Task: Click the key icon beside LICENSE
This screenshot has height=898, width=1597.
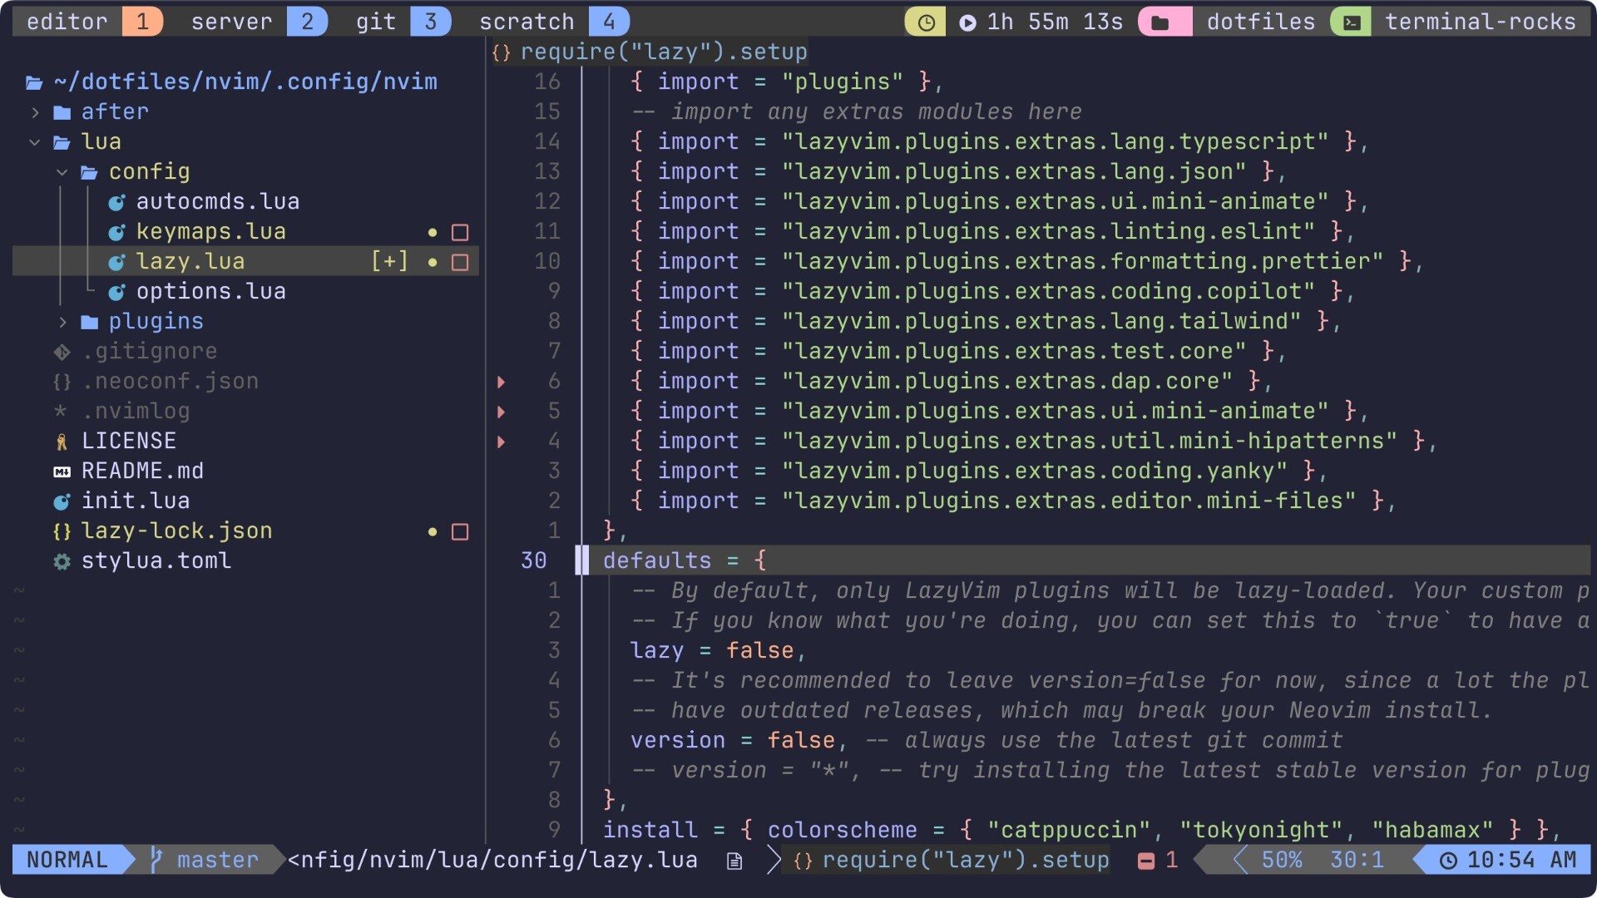Action: point(62,442)
